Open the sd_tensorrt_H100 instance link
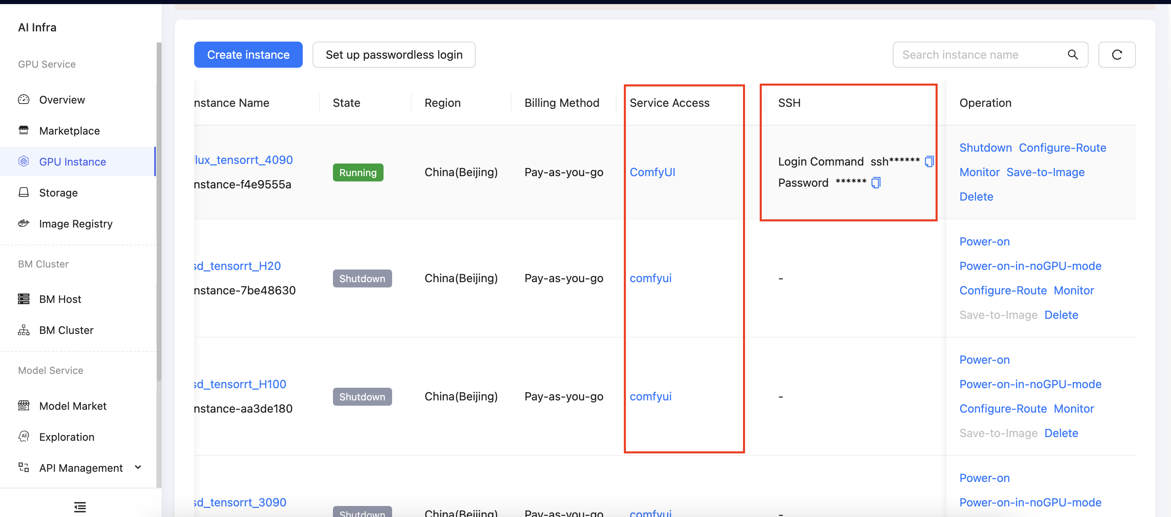The image size is (1171, 517). [240, 384]
